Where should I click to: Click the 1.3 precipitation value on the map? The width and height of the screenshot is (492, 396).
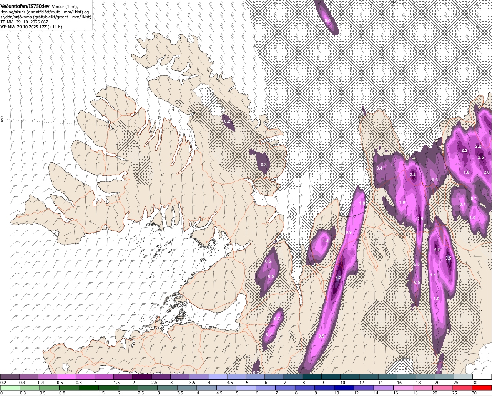click(325, 241)
